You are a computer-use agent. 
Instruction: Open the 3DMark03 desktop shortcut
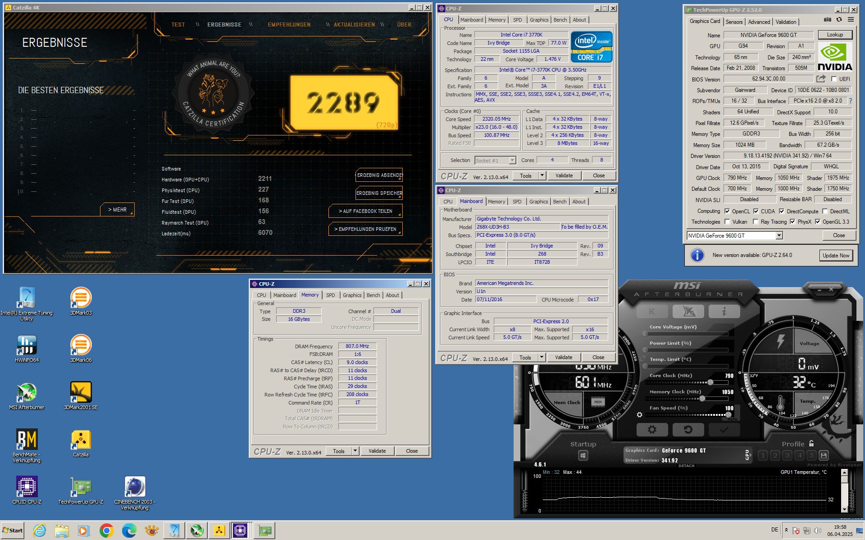point(81,301)
